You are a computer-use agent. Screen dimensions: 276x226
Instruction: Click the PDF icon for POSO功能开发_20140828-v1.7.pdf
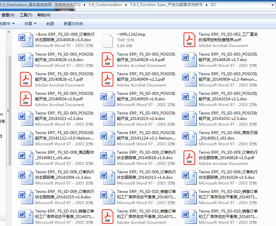point(26,79)
